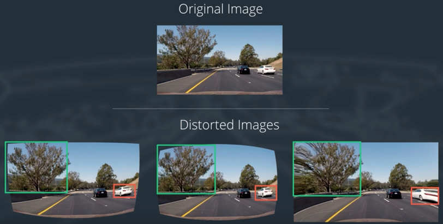The image size is (443, 224).
Task: Select the original road image
Action: pyautogui.click(x=219, y=60)
